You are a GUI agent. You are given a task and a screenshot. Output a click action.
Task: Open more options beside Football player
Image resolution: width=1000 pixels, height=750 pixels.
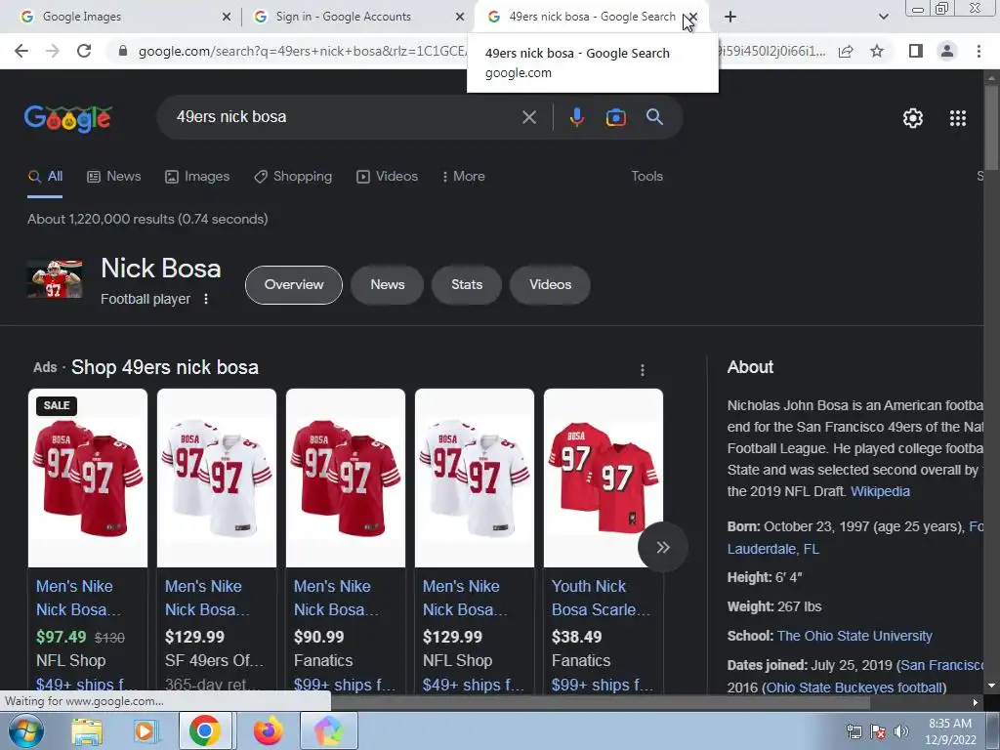pyautogui.click(x=205, y=299)
